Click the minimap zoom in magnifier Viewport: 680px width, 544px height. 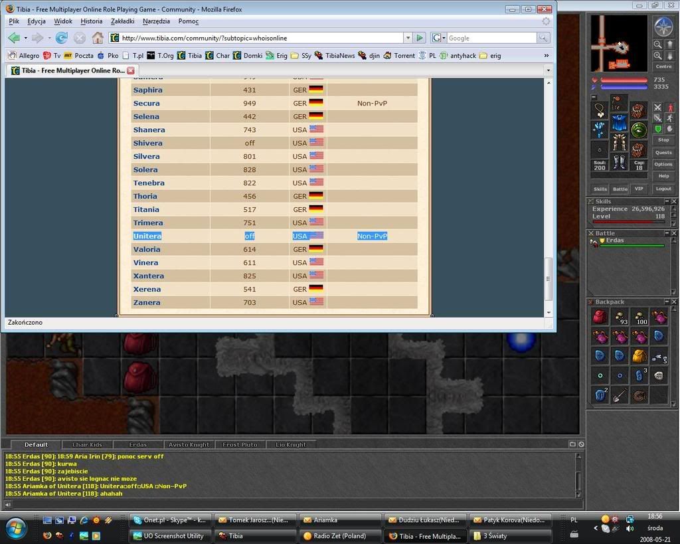(658, 56)
